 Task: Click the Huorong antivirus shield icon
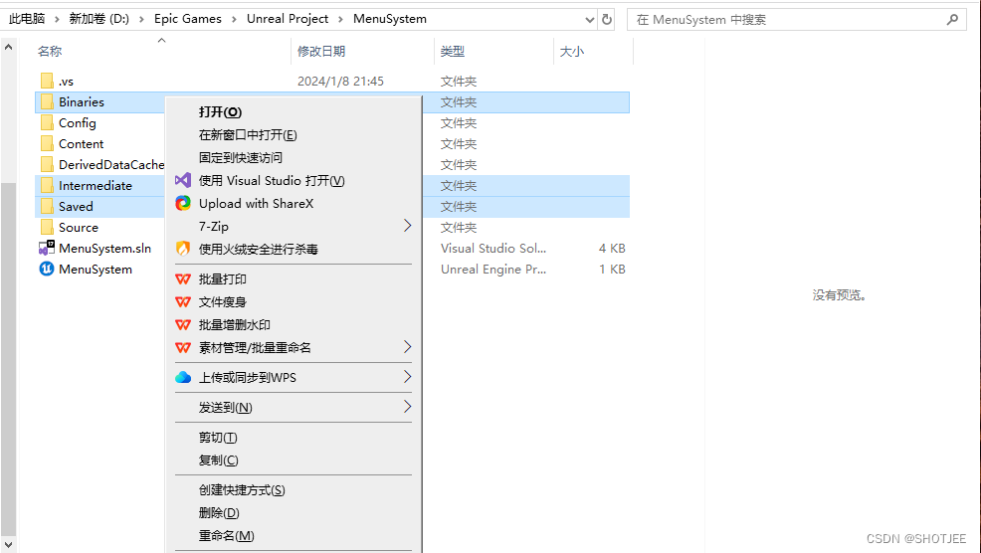[183, 249]
